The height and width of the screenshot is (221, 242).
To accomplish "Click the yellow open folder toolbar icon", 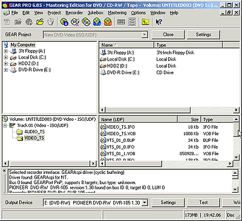I will 40,22.
